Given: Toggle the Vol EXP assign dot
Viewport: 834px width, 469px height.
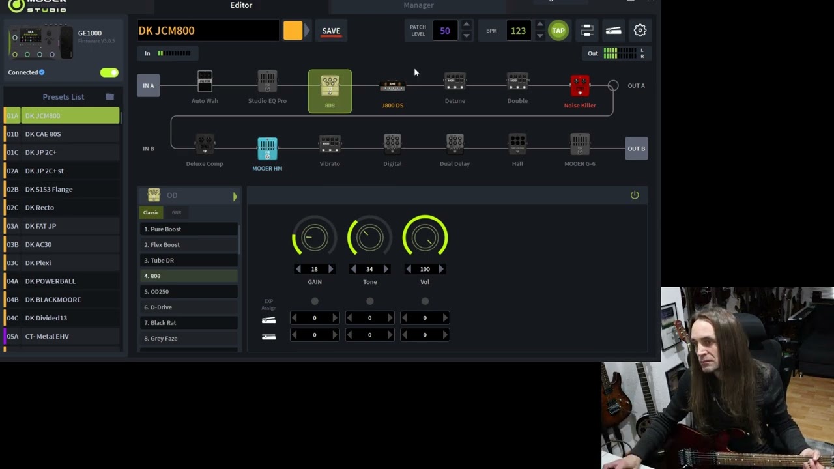Looking at the screenshot, I should 425,301.
